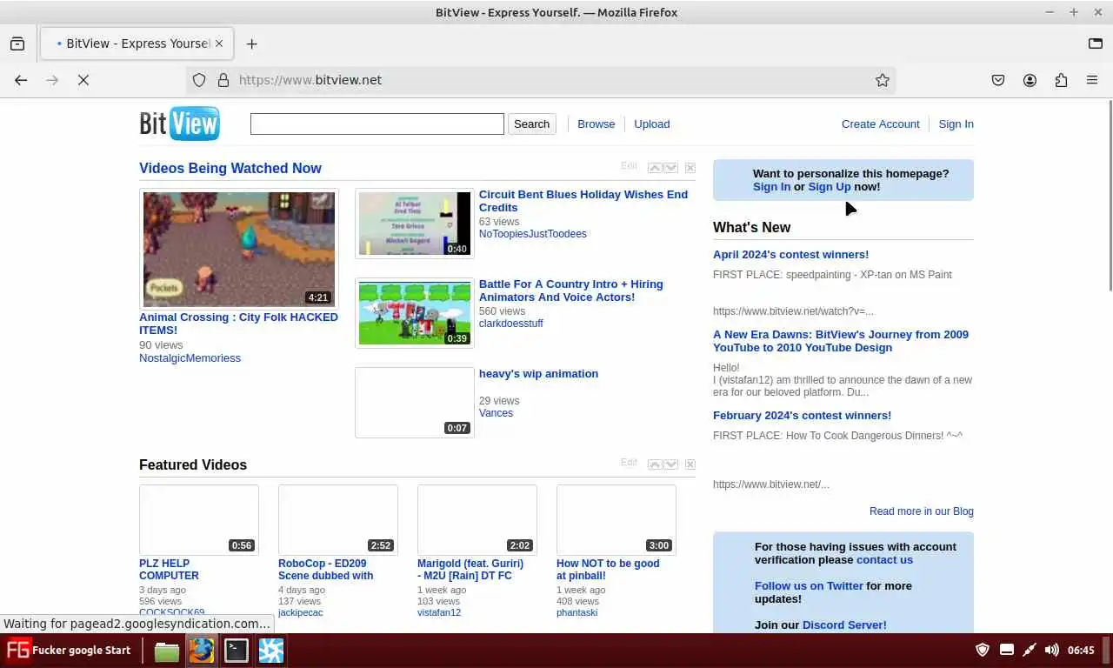Close the BitView tab
1113x668 pixels.
point(219,43)
